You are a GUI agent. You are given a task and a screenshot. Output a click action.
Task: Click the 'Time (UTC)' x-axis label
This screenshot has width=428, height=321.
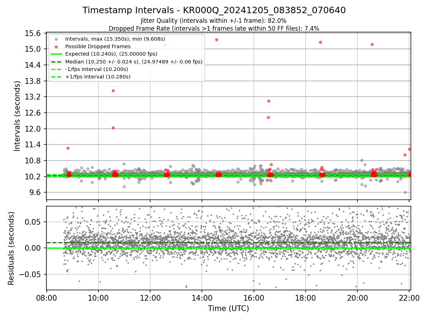229,309
